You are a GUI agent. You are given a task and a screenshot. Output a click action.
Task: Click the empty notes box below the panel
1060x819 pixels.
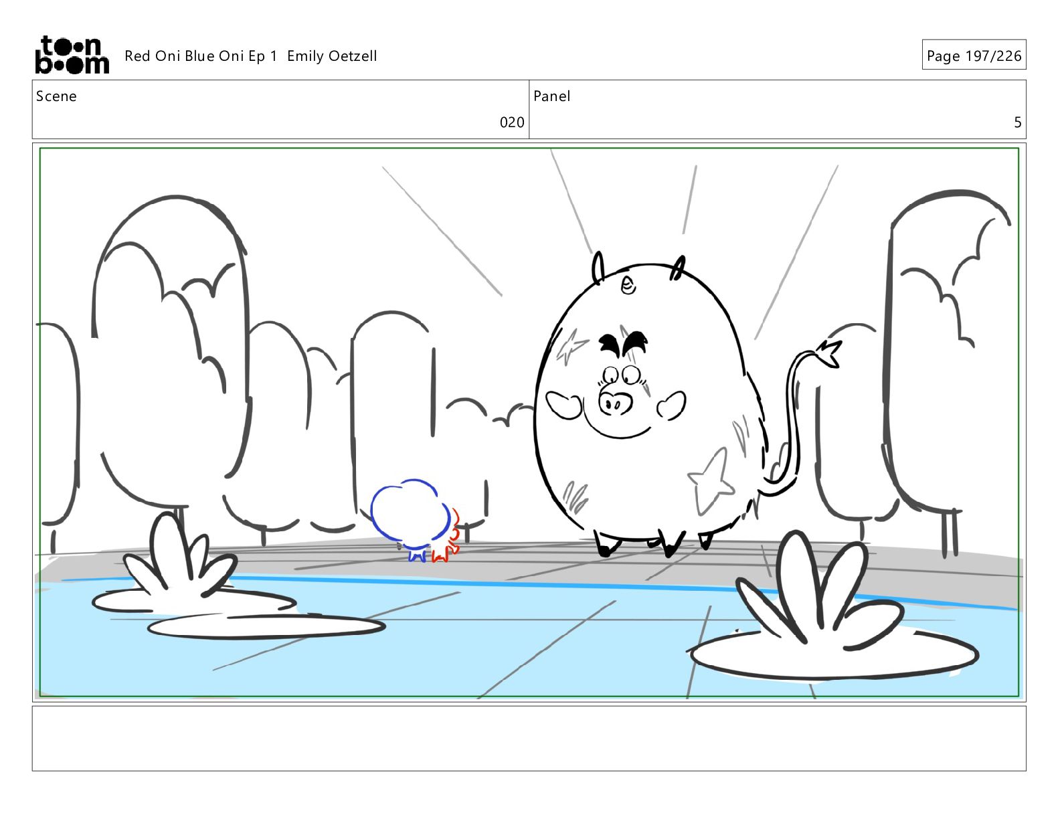coord(529,738)
